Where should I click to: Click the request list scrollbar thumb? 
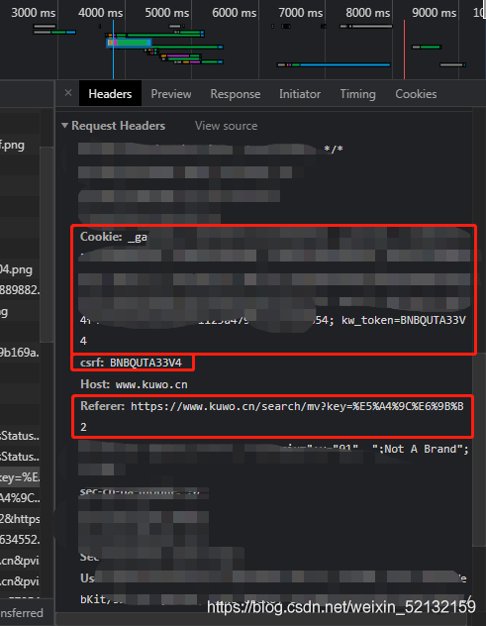(47, 245)
